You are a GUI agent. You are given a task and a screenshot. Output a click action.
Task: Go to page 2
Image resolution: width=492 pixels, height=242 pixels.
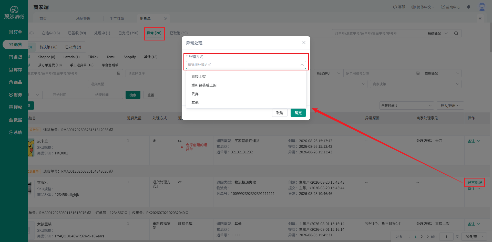[x=422, y=237]
